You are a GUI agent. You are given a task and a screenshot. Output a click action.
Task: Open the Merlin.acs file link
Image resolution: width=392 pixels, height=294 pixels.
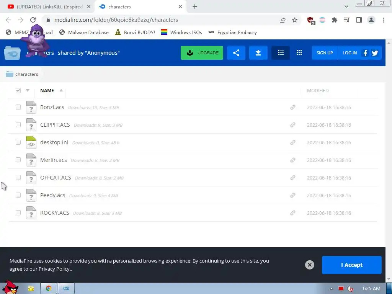click(x=54, y=160)
